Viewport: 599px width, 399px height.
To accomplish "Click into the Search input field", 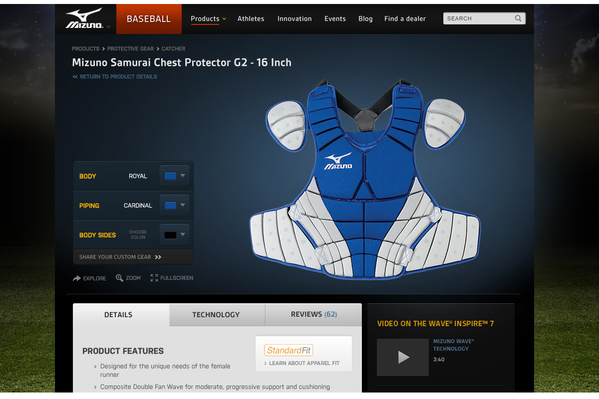I will tap(478, 18).
